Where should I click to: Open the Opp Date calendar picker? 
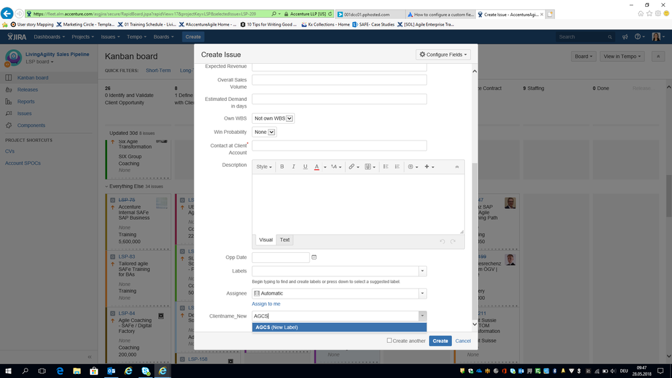pos(314,257)
